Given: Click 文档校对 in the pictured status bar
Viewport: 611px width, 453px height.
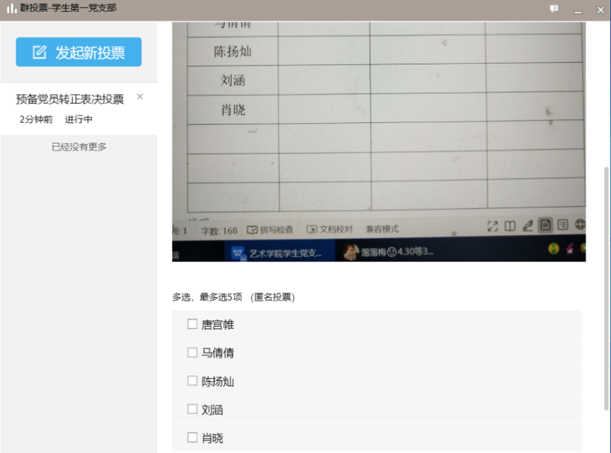Looking at the screenshot, I should (330, 230).
